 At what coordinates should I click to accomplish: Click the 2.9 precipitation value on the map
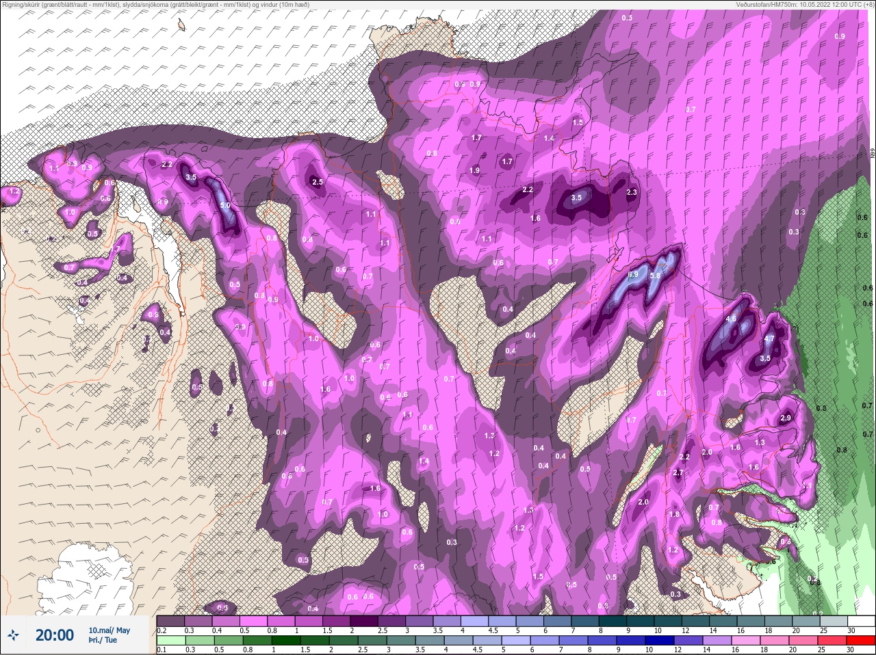click(x=786, y=418)
